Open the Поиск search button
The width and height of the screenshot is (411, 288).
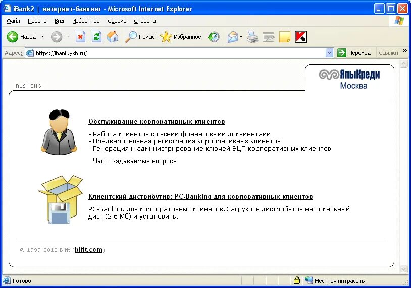pyautogui.click(x=139, y=37)
